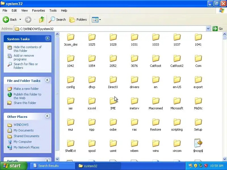Open the Help menu

pos(64,10)
